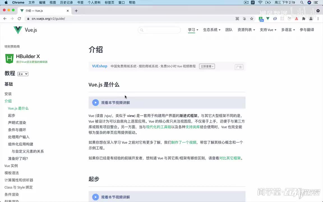Viewport: 323px width, 202px height.
Task: Open the 历史记录 menu
Action: pyautogui.click(x=66, y=3)
